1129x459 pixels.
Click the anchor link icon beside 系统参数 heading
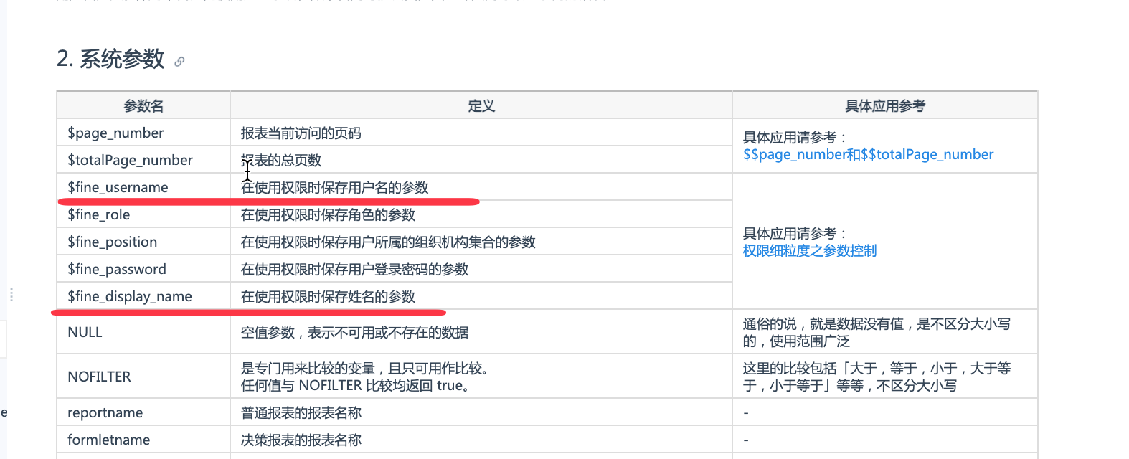pyautogui.click(x=179, y=62)
